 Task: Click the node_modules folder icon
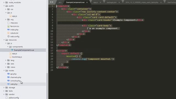click(7, 2)
